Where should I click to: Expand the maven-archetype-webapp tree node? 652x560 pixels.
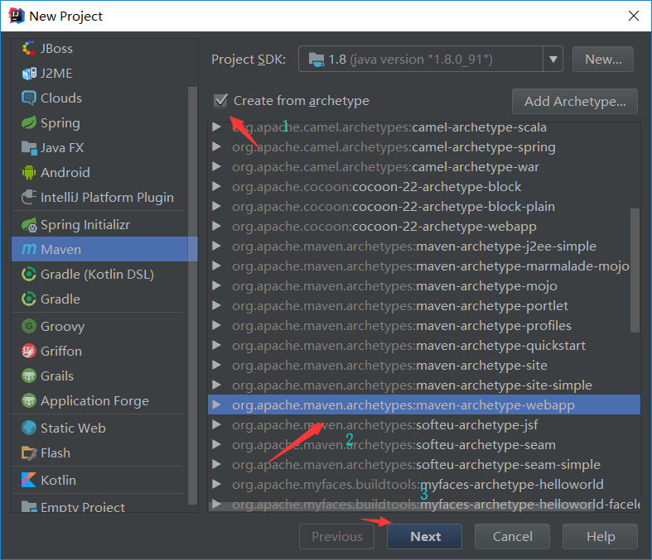tap(216, 405)
